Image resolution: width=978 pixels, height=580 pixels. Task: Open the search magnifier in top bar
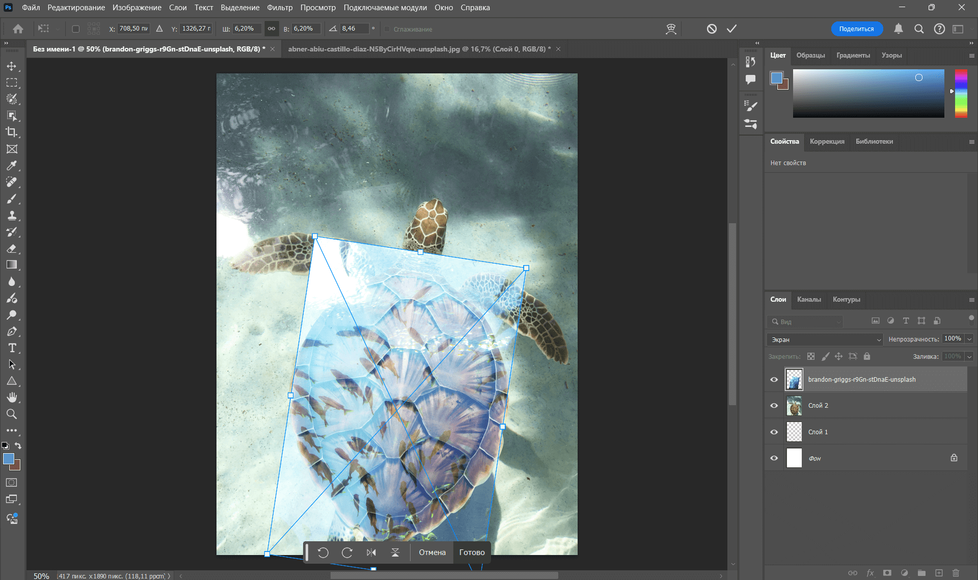(919, 29)
